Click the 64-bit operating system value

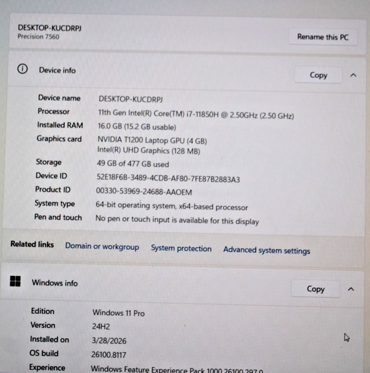point(172,206)
